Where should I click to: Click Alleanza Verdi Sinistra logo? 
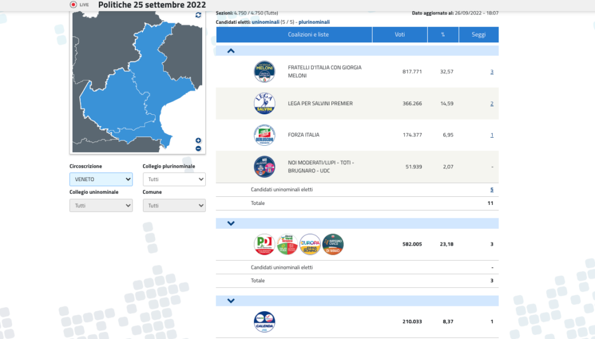coord(287,244)
